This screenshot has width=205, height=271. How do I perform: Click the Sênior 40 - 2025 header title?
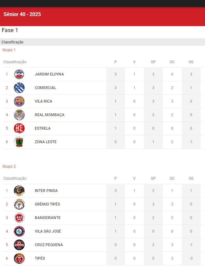22,14
